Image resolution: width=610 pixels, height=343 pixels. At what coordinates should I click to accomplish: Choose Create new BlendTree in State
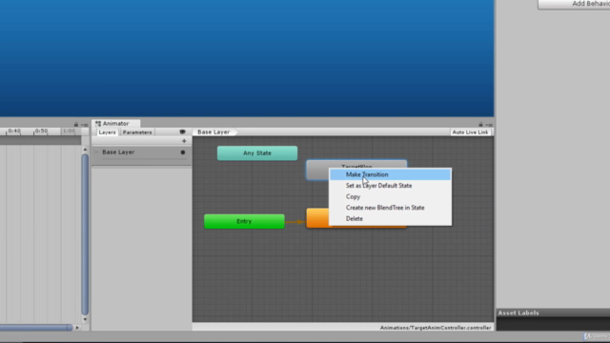tap(390, 208)
